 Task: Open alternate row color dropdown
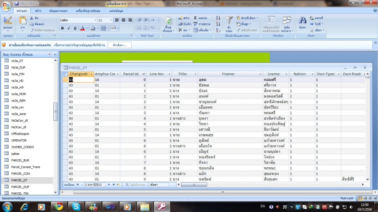point(115,28)
